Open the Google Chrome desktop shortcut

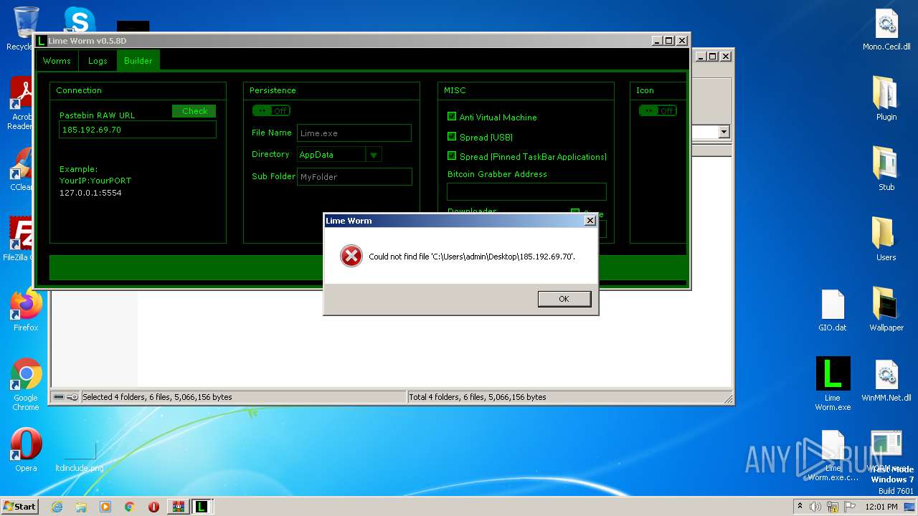[x=26, y=384]
